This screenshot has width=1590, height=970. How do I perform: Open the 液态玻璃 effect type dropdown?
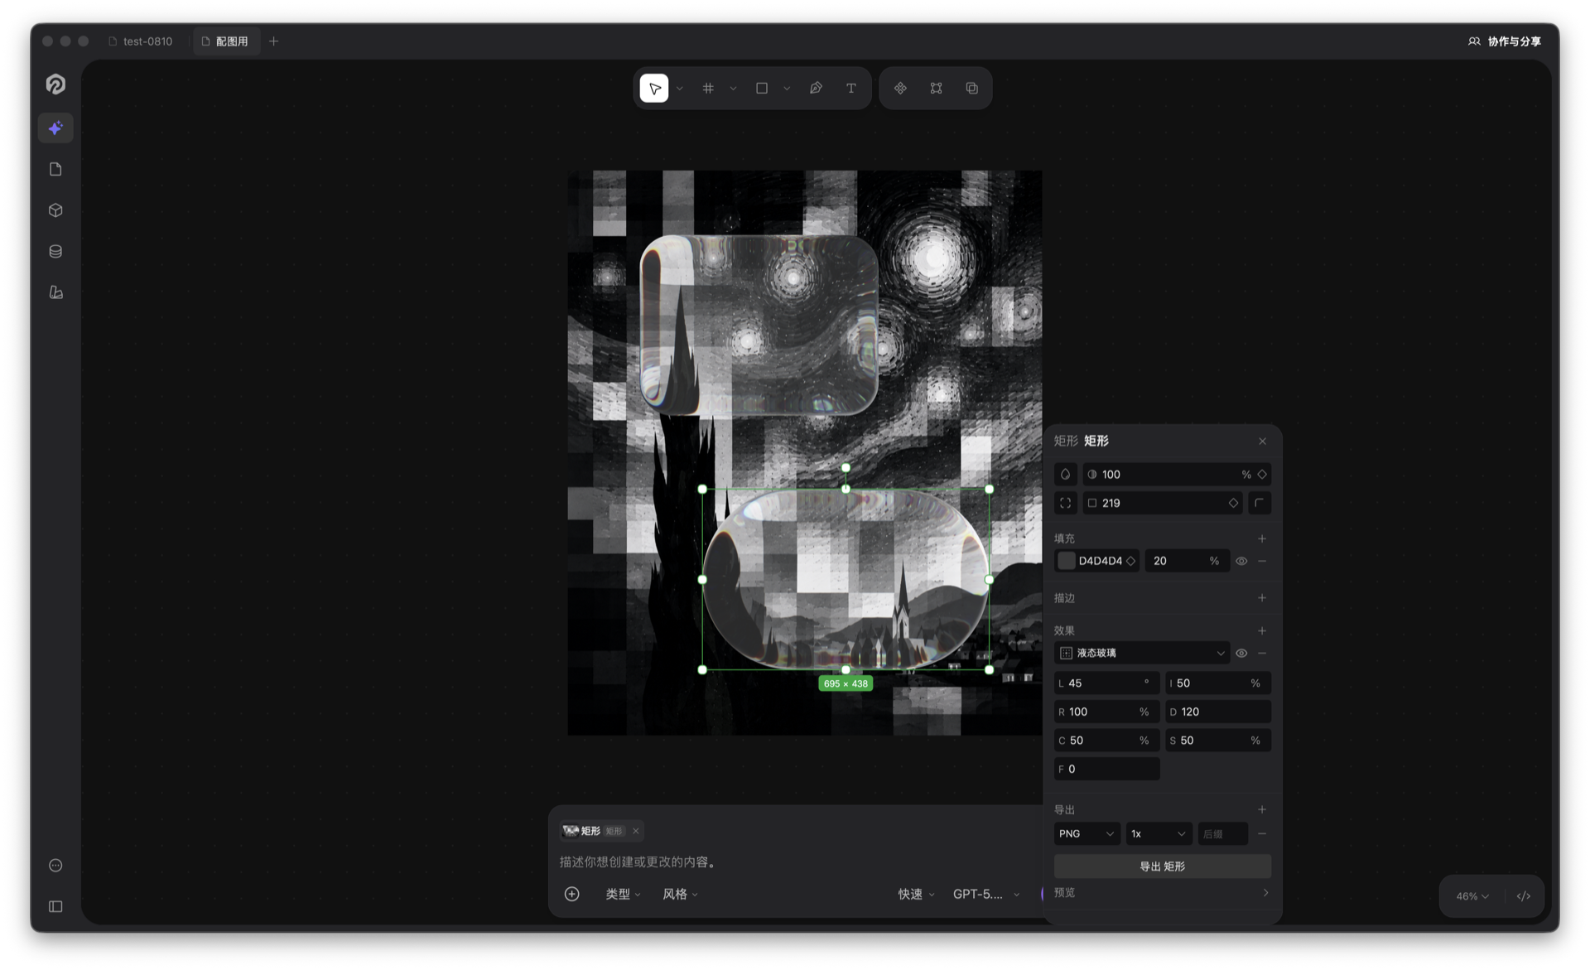pyautogui.click(x=1142, y=654)
